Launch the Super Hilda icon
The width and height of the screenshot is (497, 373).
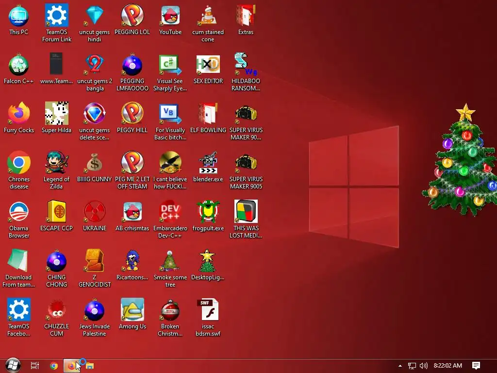click(x=56, y=118)
